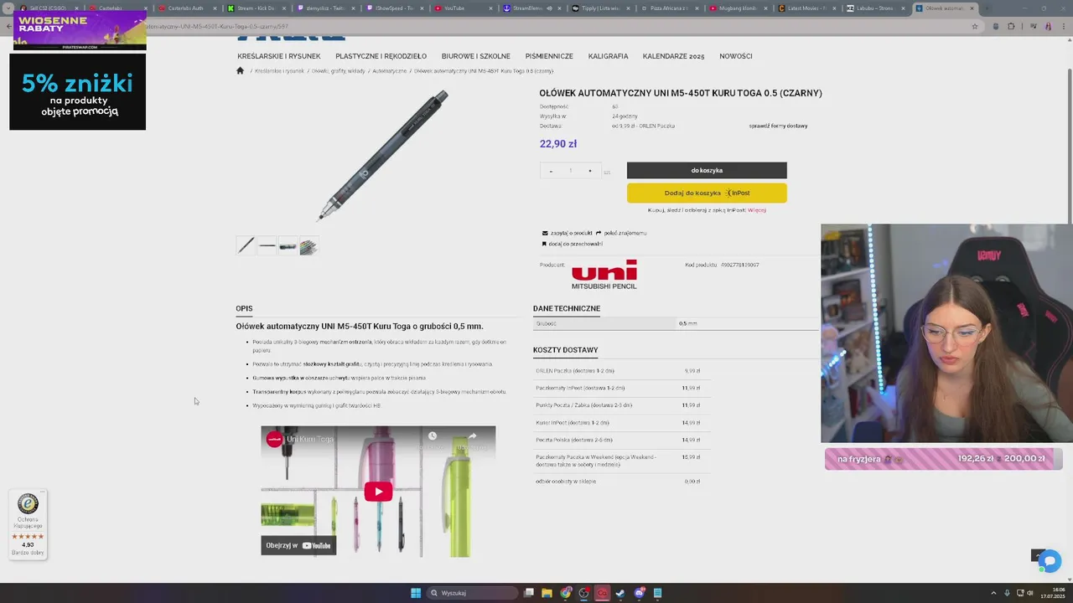Decrease product quantity with minus button
1073x603 pixels.
click(551, 171)
